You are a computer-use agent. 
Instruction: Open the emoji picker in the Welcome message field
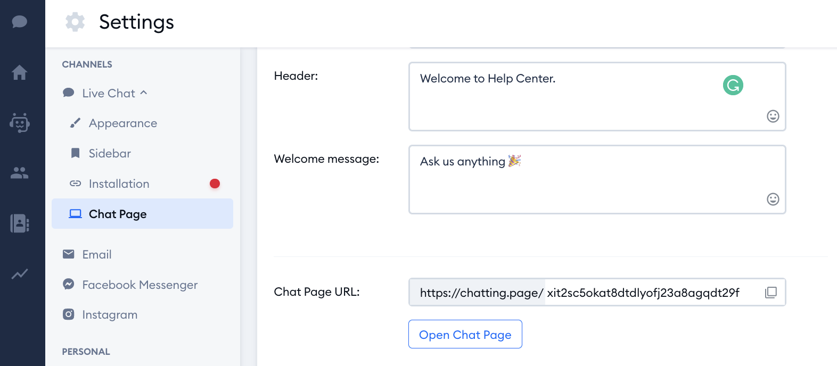tap(773, 199)
